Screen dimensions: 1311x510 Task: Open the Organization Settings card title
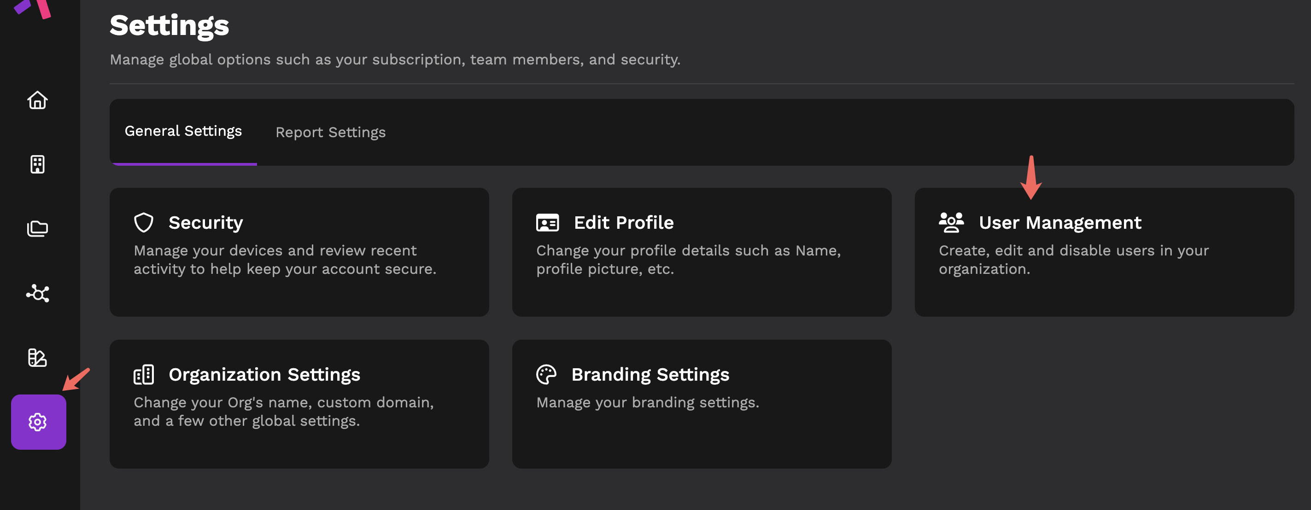click(x=264, y=375)
